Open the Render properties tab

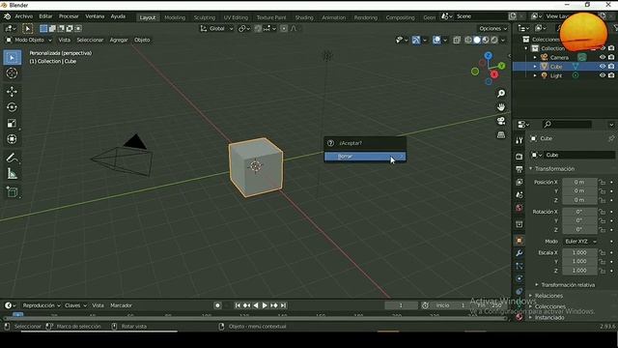(520, 157)
